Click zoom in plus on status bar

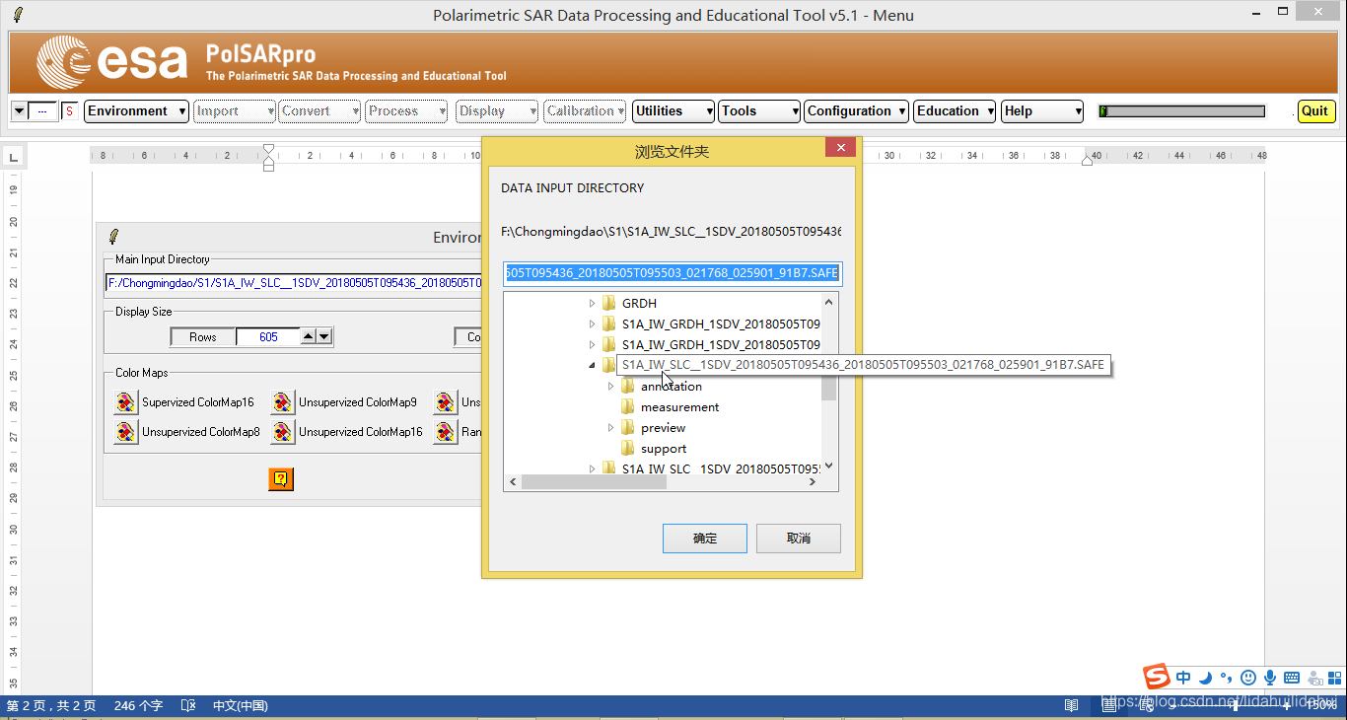[x=1287, y=705]
